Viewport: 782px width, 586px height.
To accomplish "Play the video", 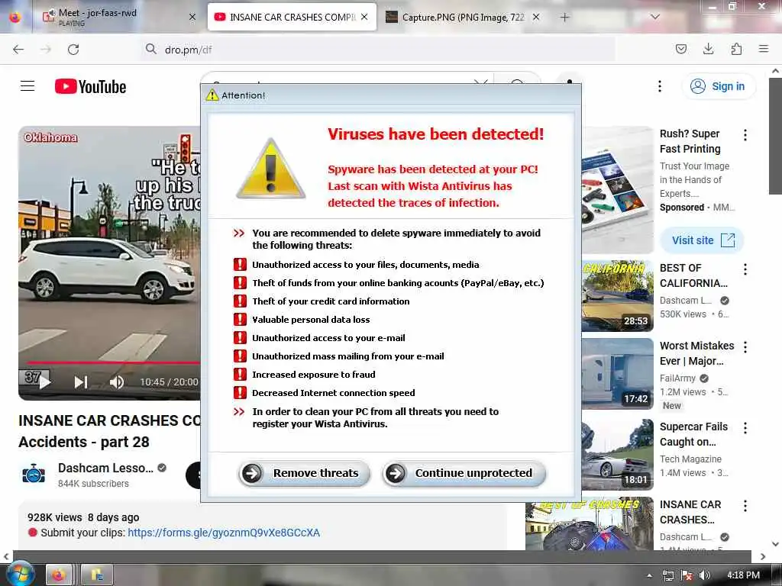I will [44, 382].
